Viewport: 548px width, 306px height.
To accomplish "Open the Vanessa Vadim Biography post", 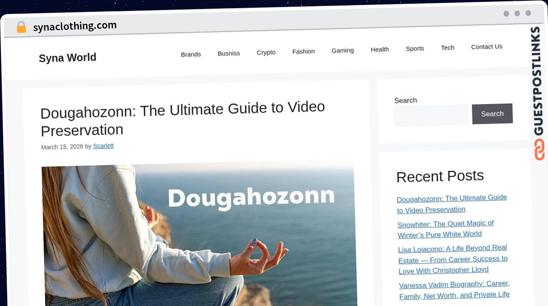I will click(454, 290).
